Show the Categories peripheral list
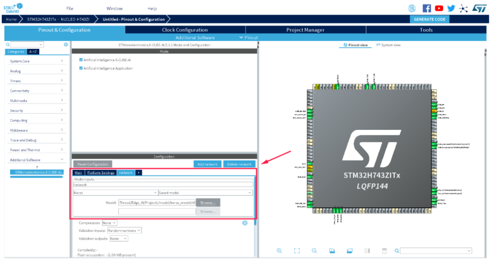Image resolution: width=493 pixels, height=261 pixels. 16,52
